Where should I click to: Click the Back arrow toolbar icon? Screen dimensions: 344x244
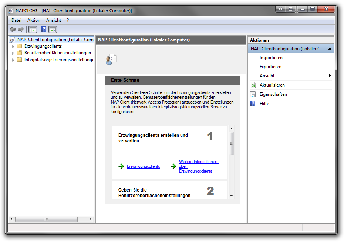[x=13, y=30]
